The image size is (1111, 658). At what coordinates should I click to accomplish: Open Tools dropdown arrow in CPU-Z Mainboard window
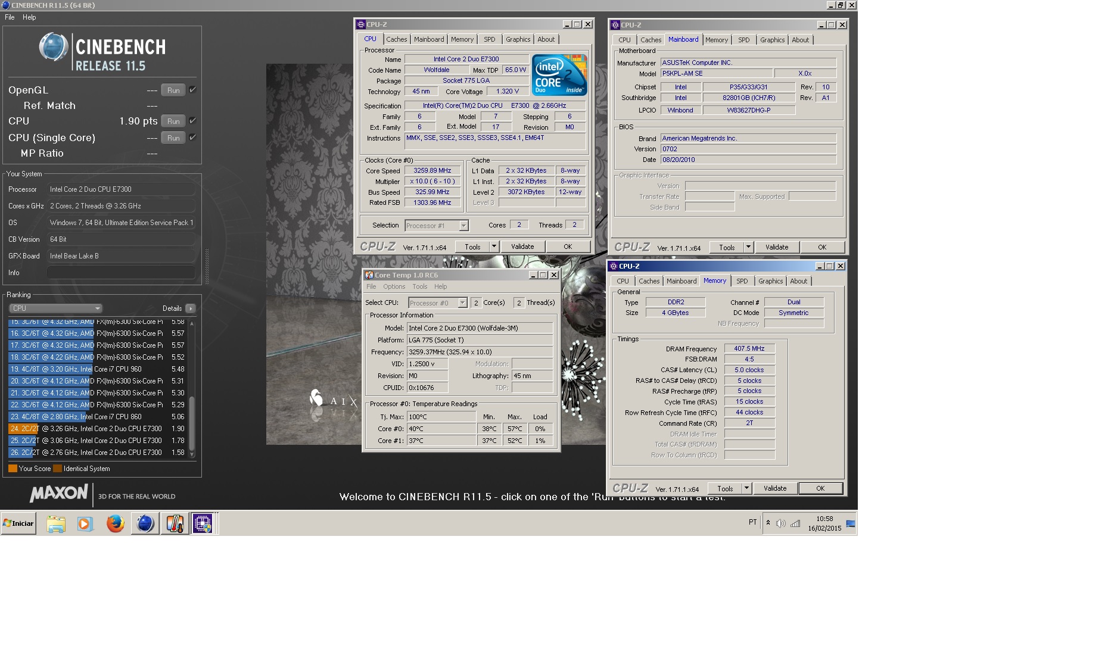click(x=748, y=247)
